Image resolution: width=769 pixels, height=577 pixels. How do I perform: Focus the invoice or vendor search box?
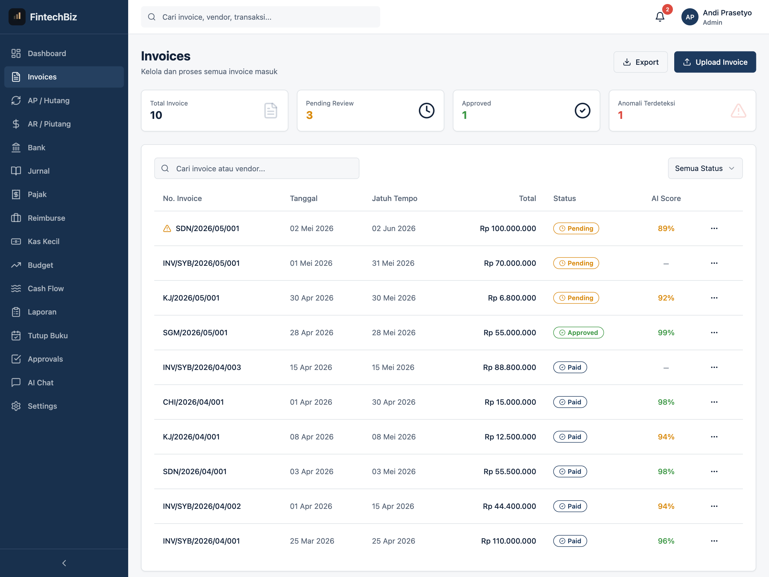257,168
